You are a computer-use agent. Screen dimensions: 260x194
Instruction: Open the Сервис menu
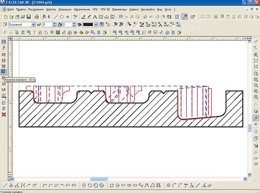tap(134, 9)
